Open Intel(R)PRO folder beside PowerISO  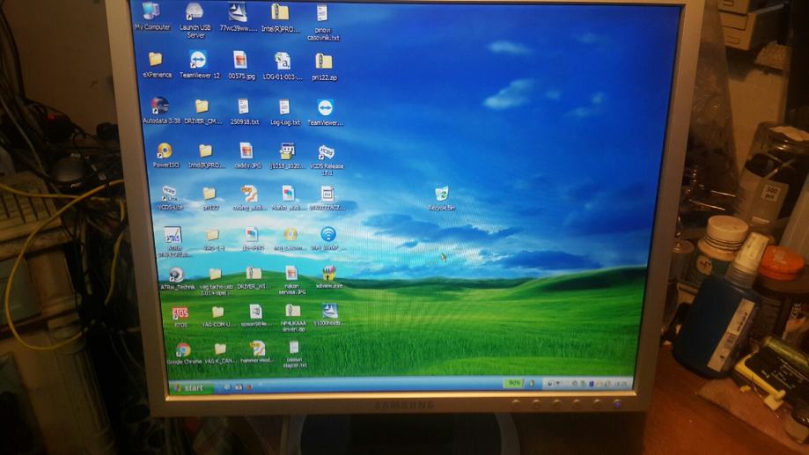(x=206, y=155)
